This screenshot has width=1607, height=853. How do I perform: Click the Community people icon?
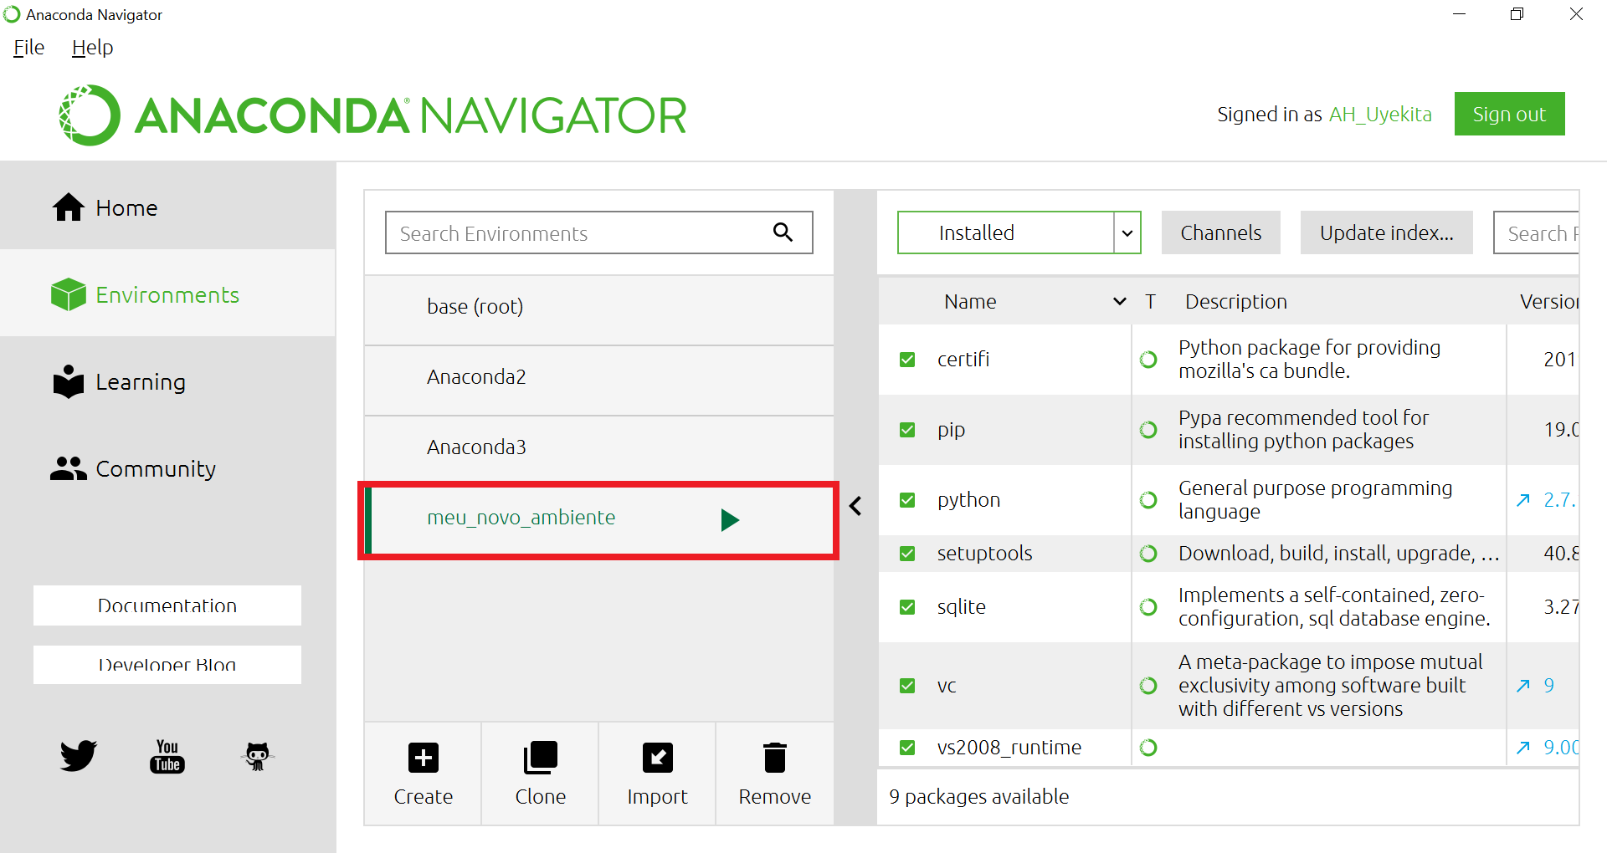coord(69,468)
